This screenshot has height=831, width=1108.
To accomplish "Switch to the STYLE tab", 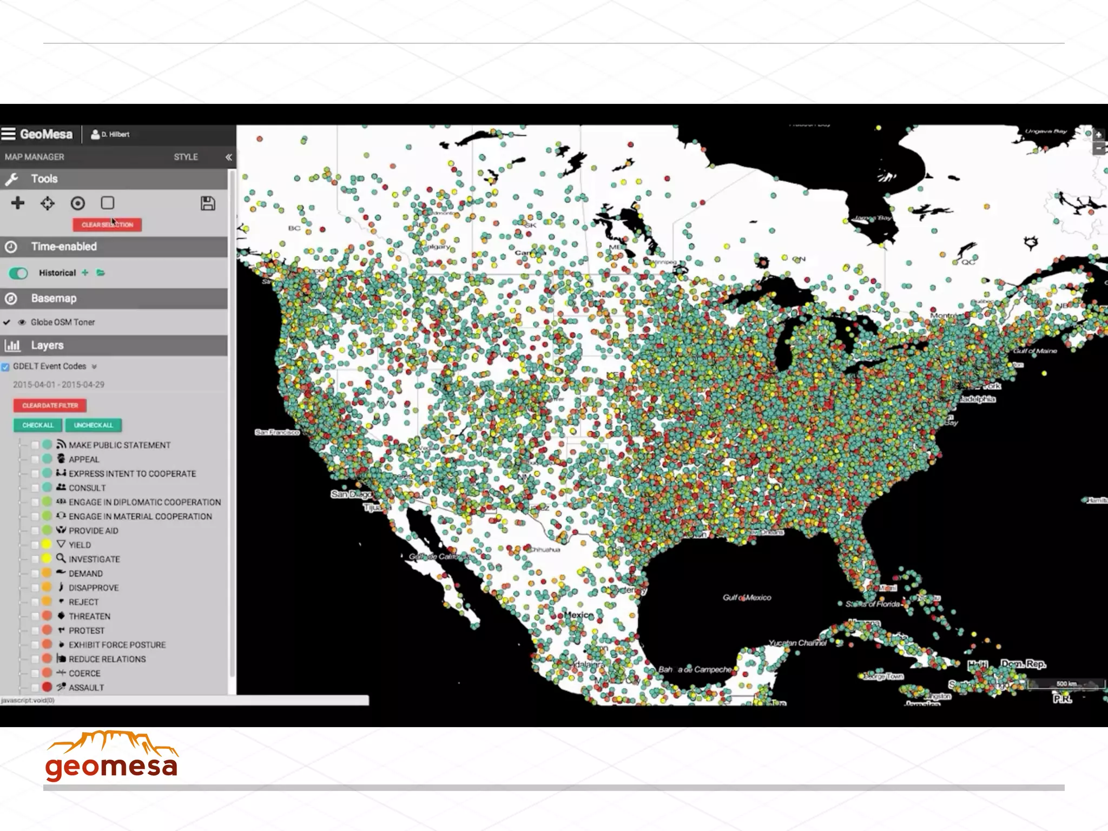I will [x=186, y=157].
